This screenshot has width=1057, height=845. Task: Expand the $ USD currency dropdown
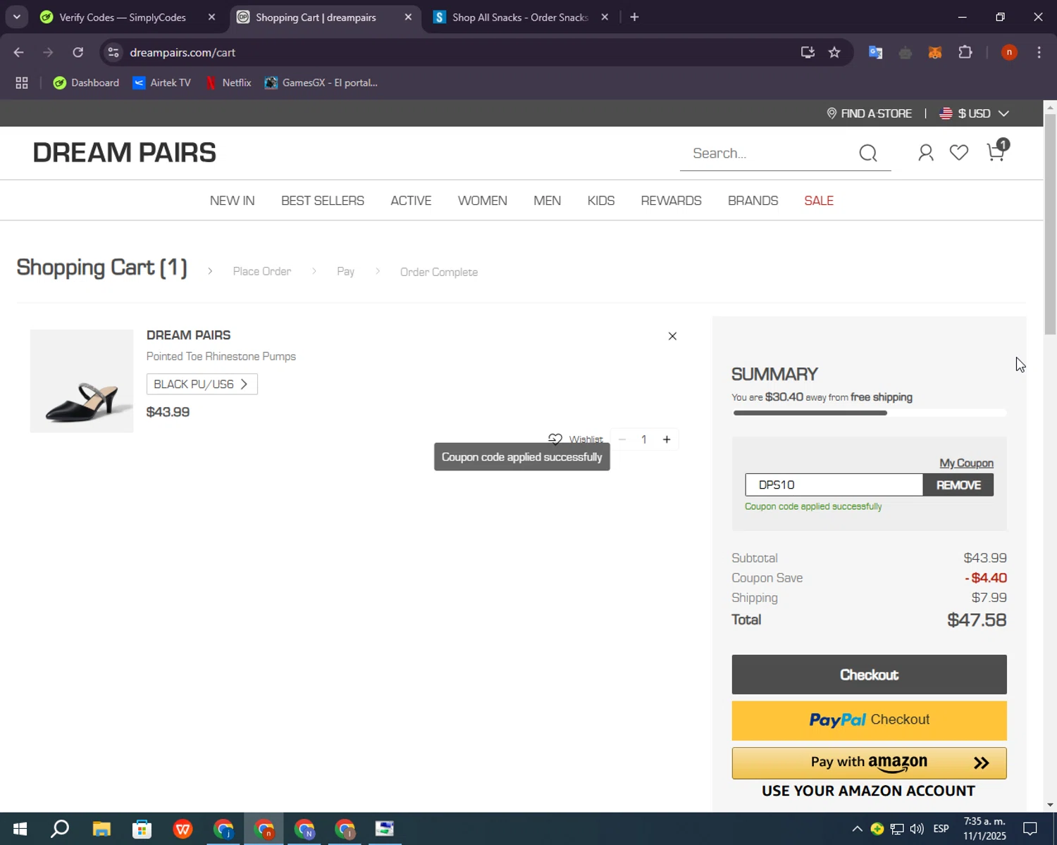[975, 113]
